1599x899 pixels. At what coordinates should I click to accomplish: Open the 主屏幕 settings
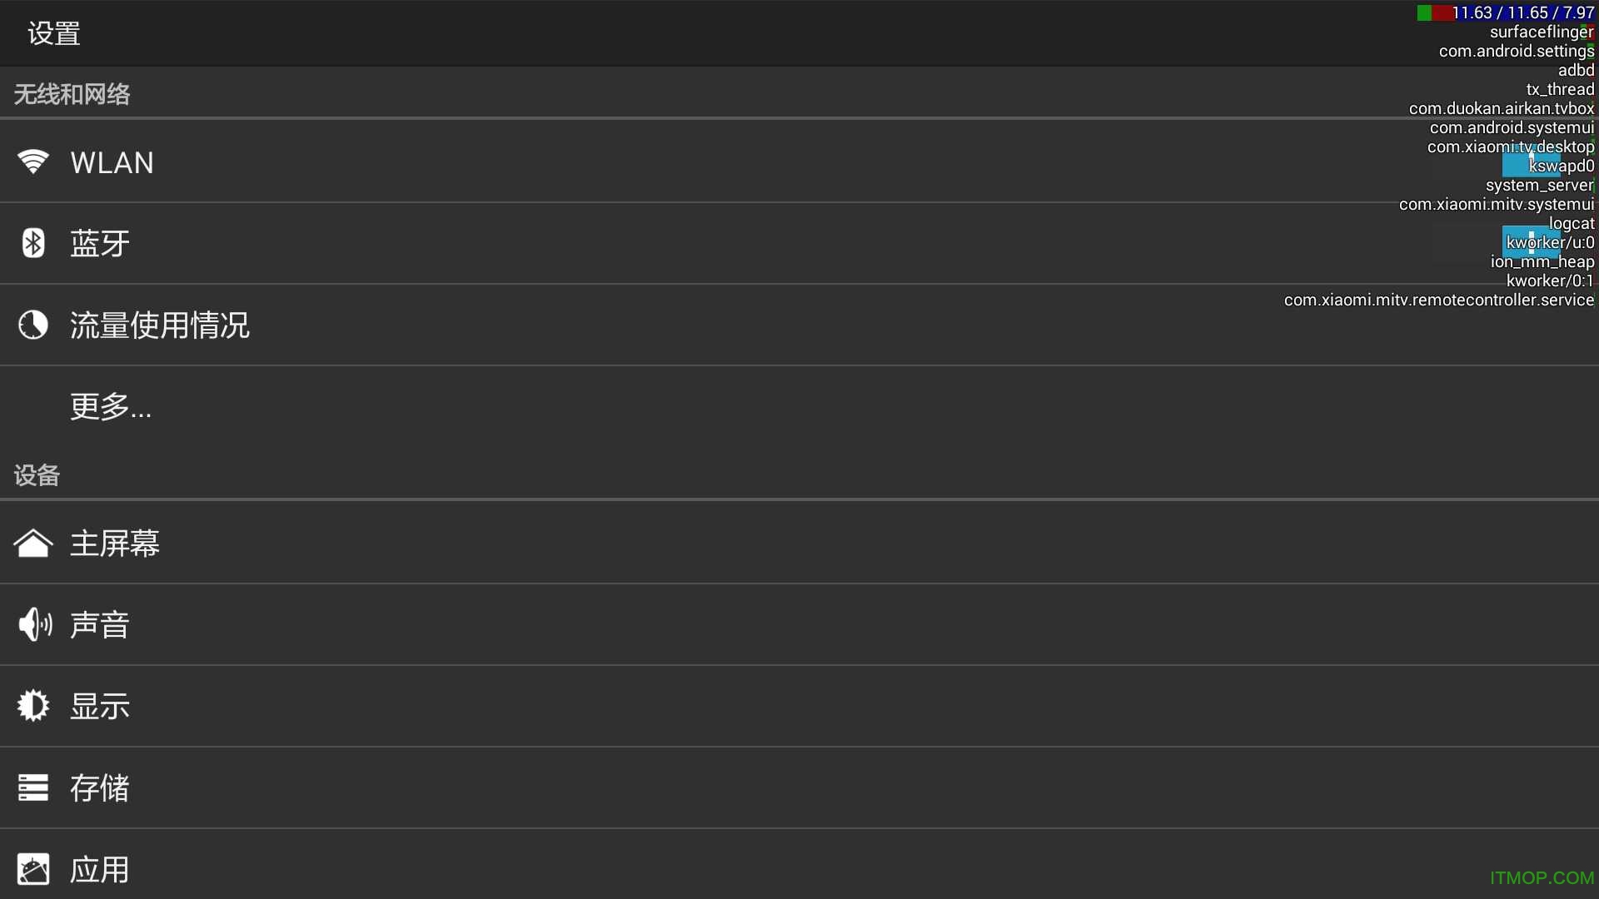[115, 544]
